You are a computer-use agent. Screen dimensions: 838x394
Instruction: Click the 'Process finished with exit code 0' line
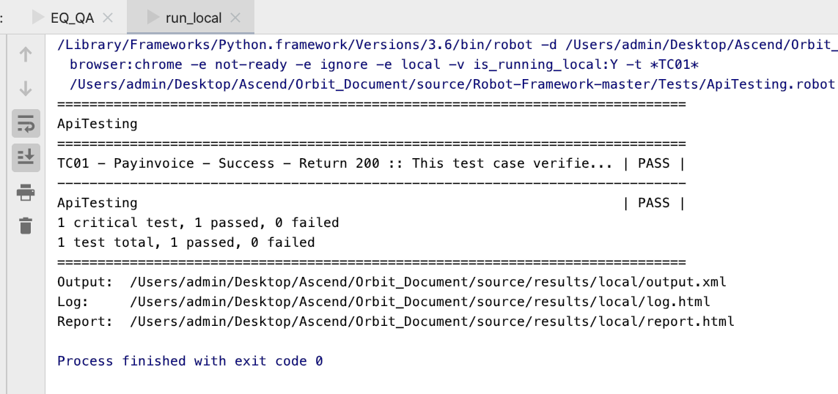click(x=190, y=361)
